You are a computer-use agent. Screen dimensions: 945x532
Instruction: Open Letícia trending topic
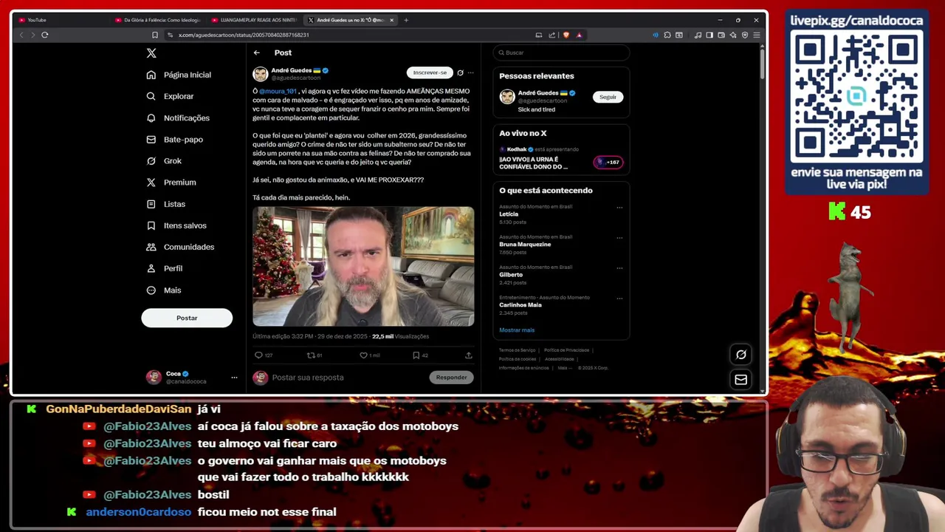tap(509, 214)
